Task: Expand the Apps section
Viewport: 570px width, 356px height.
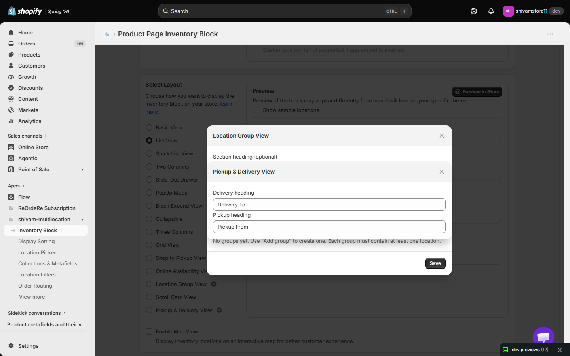Action: [16, 186]
